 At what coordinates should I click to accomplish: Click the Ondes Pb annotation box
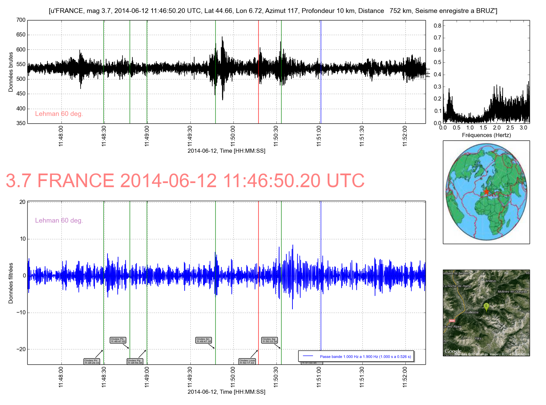[118, 340]
